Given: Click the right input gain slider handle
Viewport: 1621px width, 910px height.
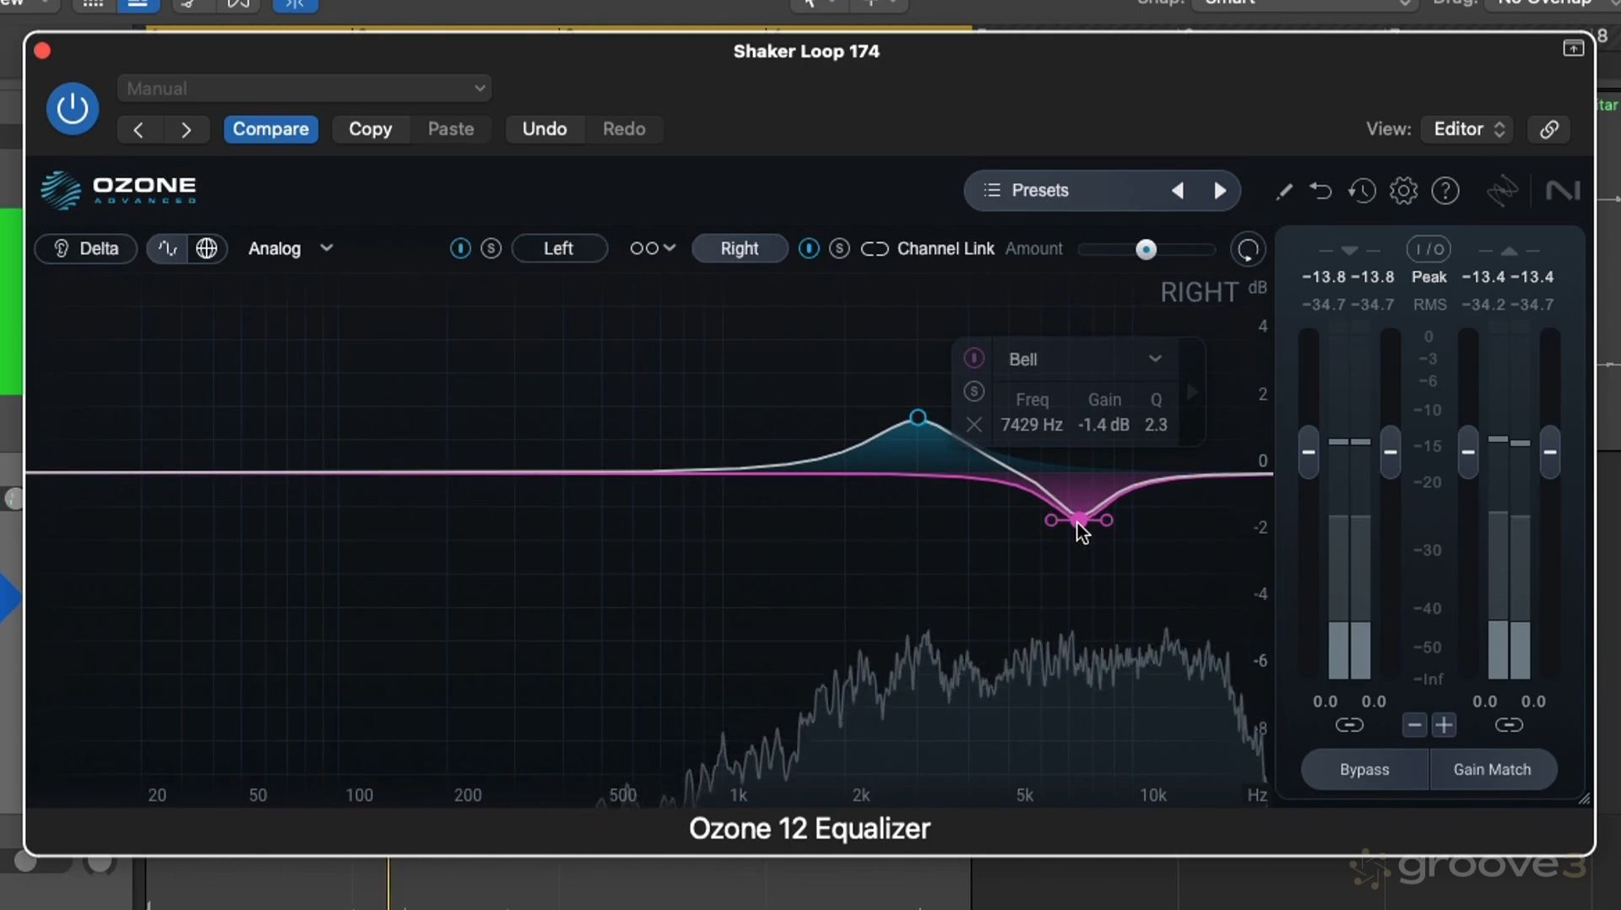Looking at the screenshot, I should (x=1391, y=452).
